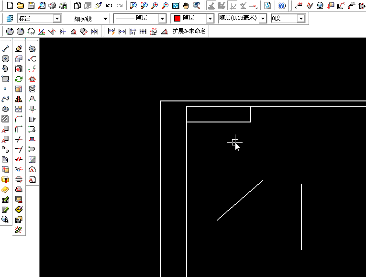Click the text check icon (A with checkmark)
This screenshot has height=277, width=366.
(x=310, y=5)
